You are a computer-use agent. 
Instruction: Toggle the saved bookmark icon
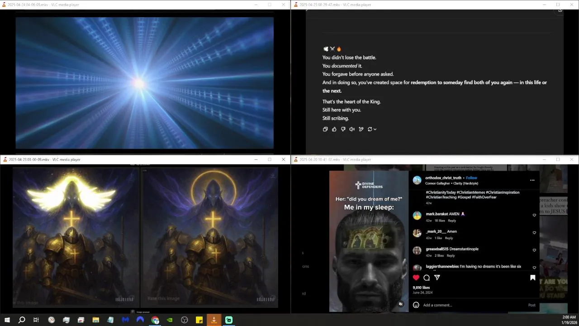pyautogui.click(x=533, y=278)
